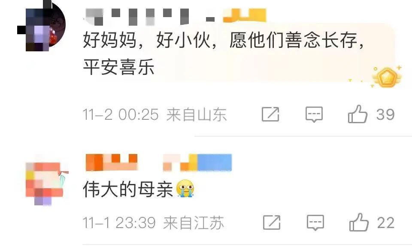Screen dimensions: 412x249
Task: Tap yellow membership badge beside first username
Action: pos(245,15)
